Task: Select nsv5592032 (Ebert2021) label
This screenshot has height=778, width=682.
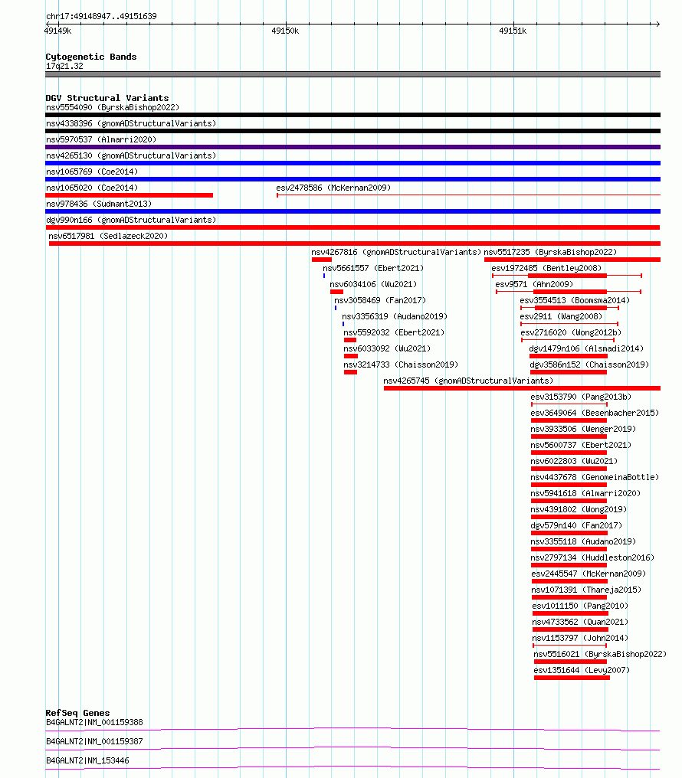Action: [x=394, y=332]
